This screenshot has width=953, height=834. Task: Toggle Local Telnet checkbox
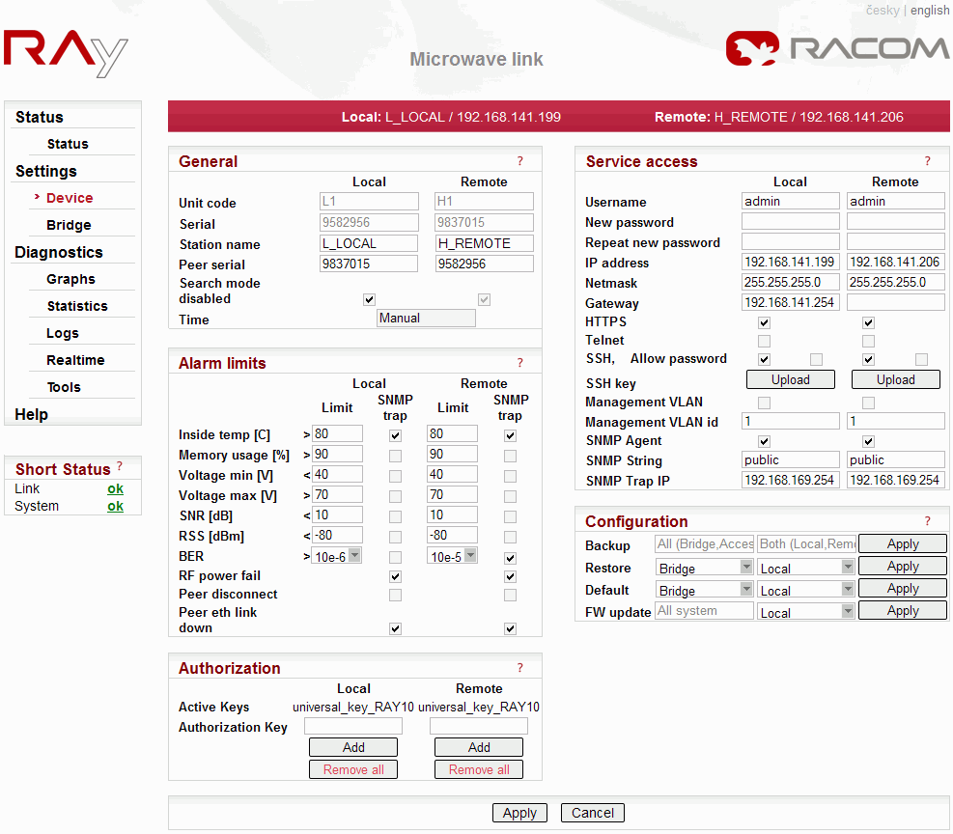tap(764, 341)
